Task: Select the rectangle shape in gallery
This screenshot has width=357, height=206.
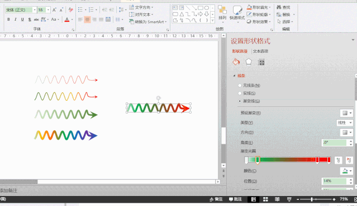Action: point(201,8)
